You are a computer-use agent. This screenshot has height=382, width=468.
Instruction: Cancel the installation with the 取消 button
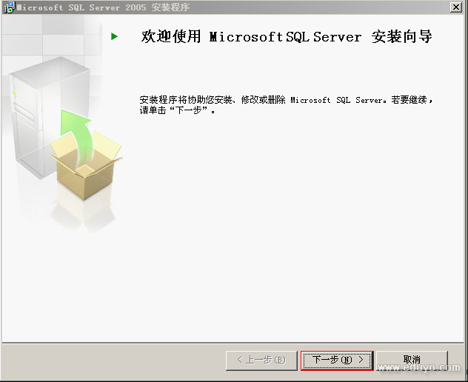412,361
